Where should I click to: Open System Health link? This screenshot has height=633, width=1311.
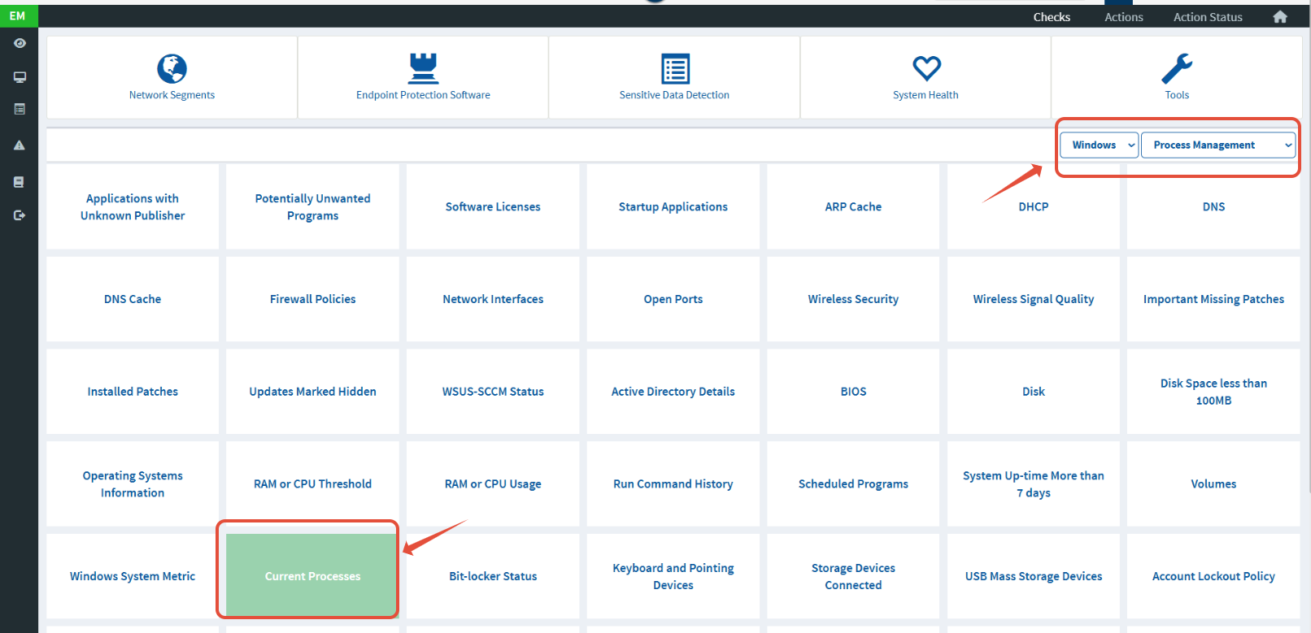926,95
